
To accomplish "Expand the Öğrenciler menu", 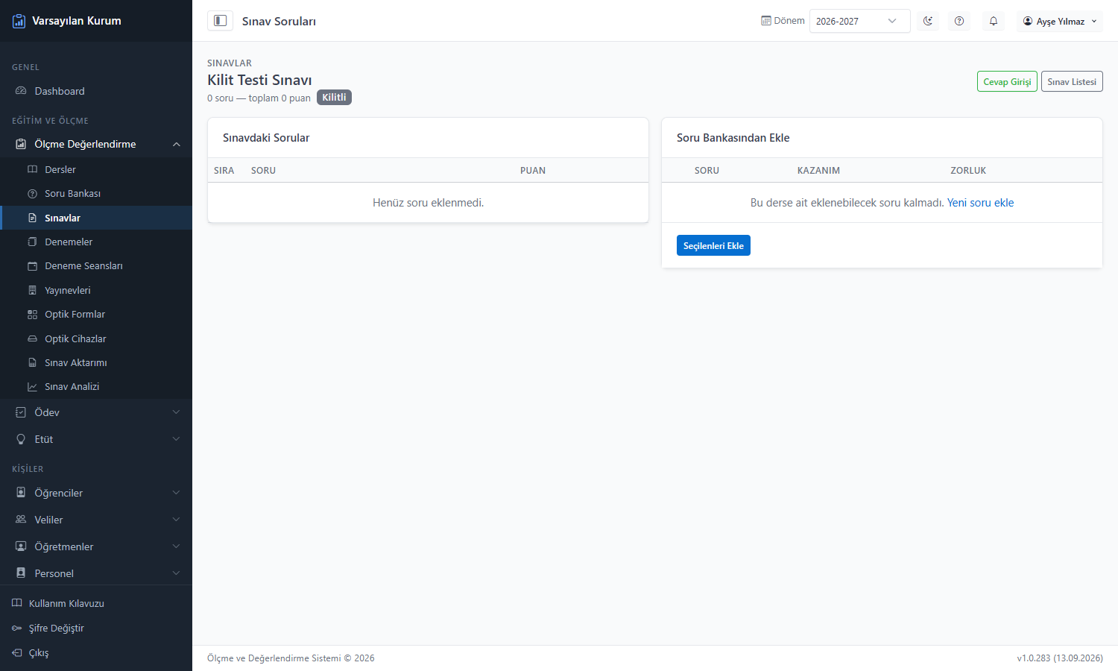I will (96, 493).
